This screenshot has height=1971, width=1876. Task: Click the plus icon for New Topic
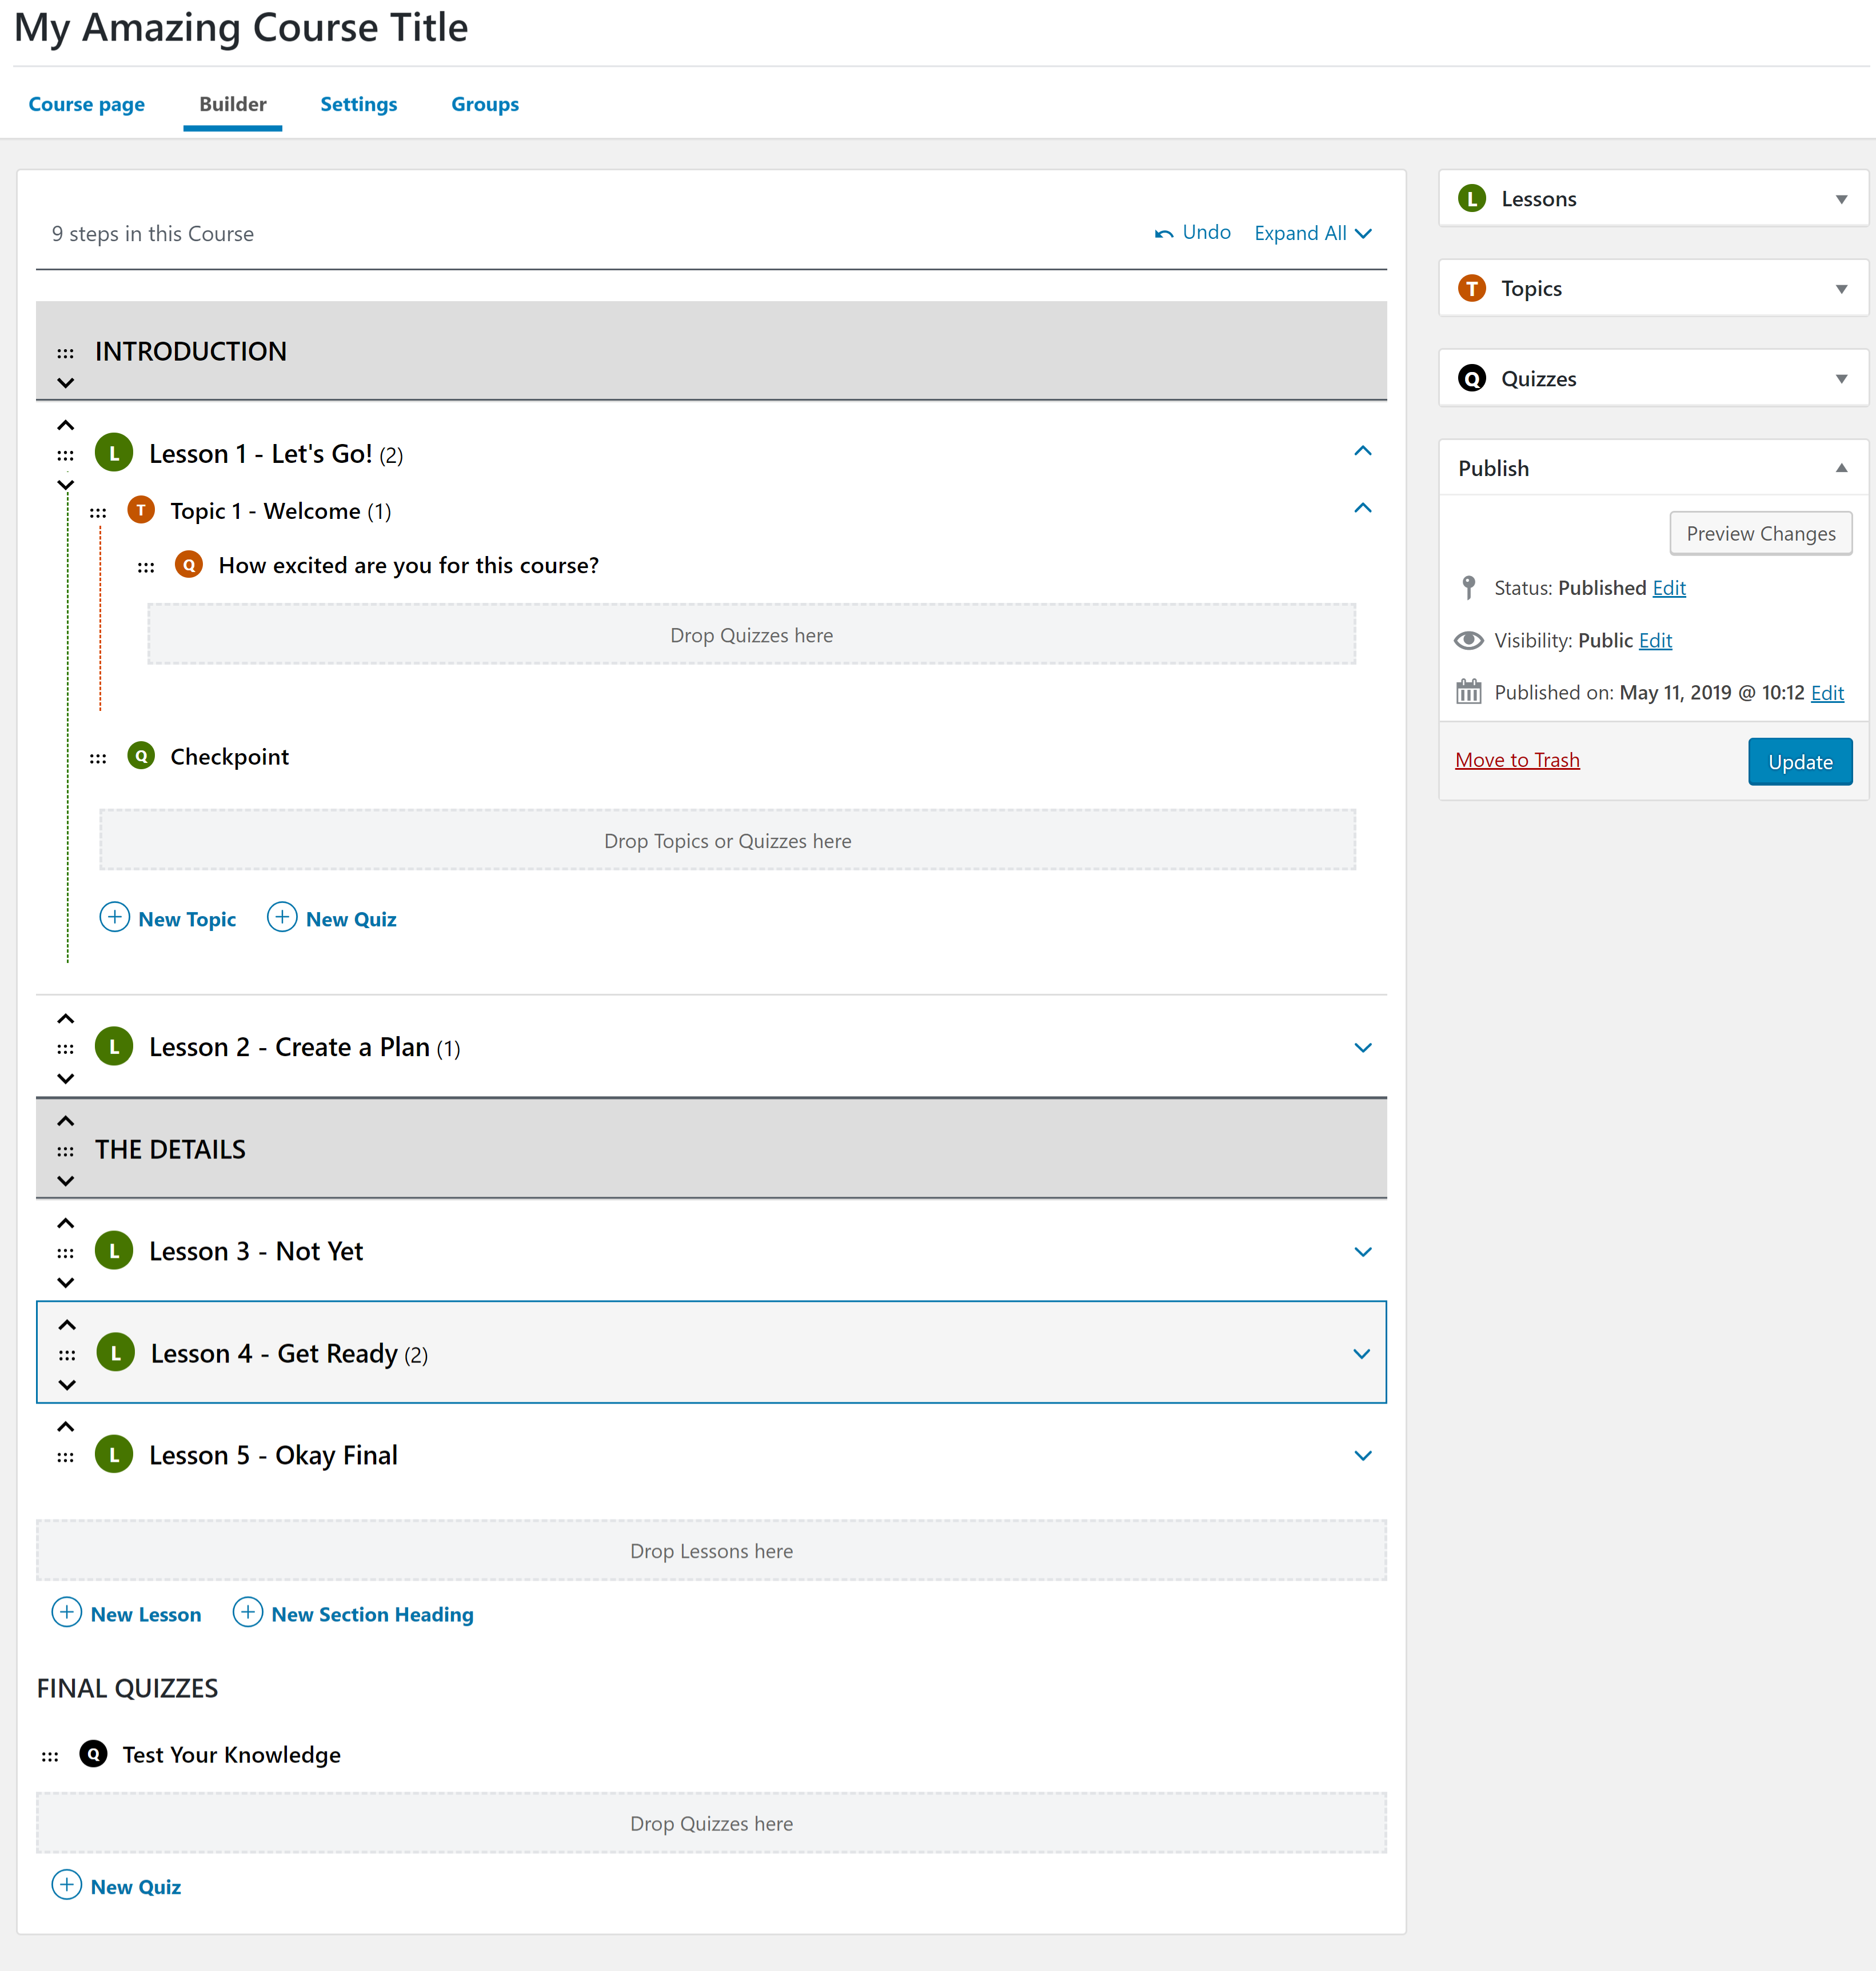pyautogui.click(x=115, y=917)
